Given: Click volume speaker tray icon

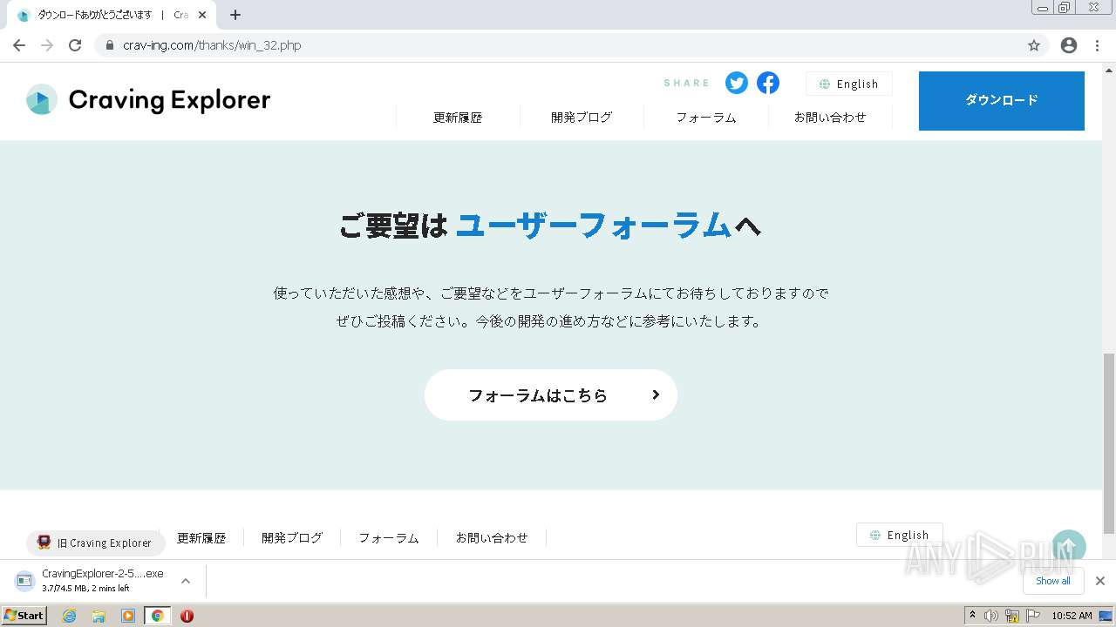Looking at the screenshot, I should pyautogui.click(x=991, y=616).
